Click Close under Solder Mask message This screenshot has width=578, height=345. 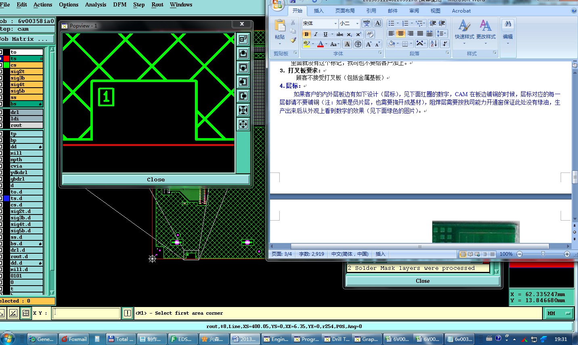(423, 281)
